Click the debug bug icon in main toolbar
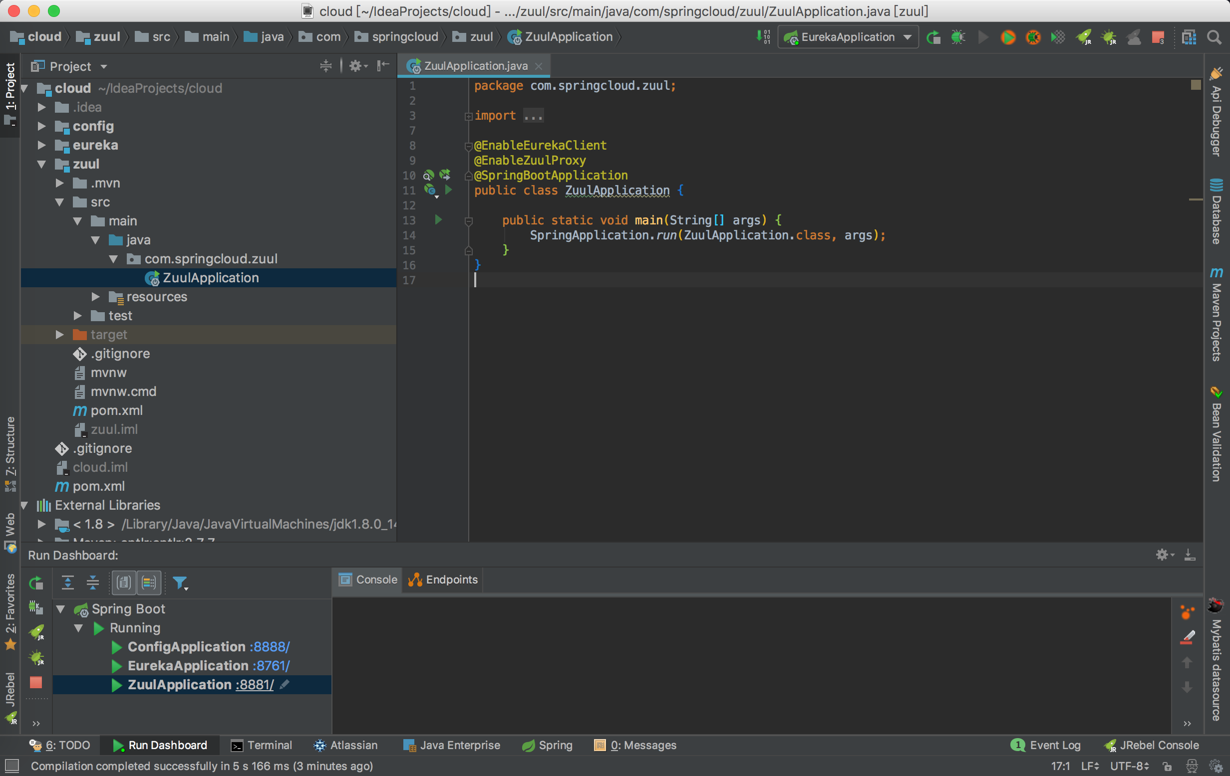Screen dimensions: 1230x776 pyautogui.click(x=958, y=37)
